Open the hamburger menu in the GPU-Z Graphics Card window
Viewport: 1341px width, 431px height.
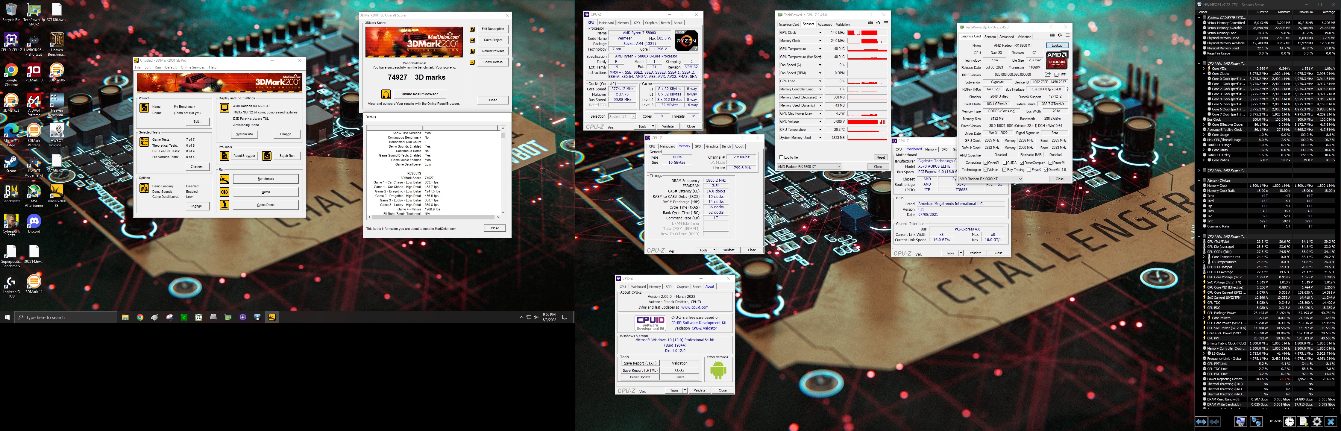point(1067,35)
